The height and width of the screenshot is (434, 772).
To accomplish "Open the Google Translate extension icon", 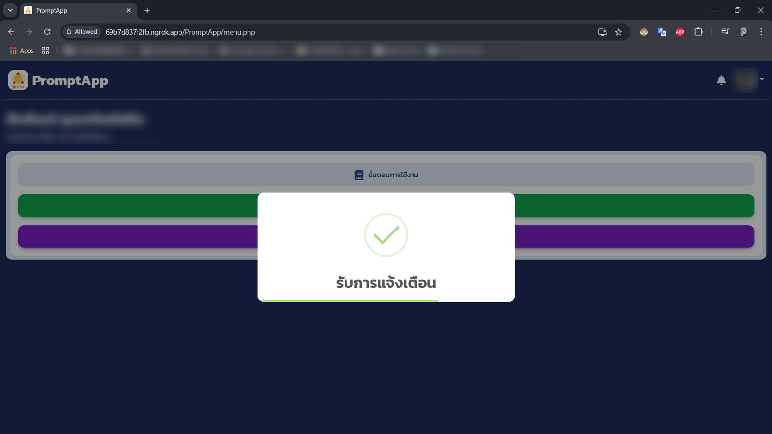I will pyautogui.click(x=662, y=32).
